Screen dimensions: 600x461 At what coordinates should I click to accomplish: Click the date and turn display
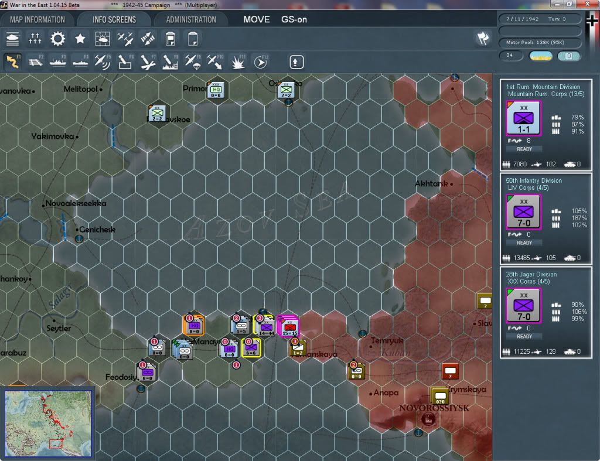pyautogui.click(x=540, y=19)
